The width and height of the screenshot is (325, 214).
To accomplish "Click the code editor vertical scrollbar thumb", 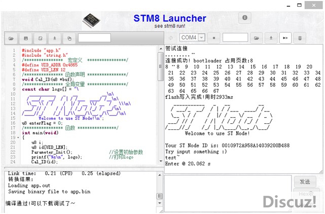I will pyautogui.click(x=160, y=66).
